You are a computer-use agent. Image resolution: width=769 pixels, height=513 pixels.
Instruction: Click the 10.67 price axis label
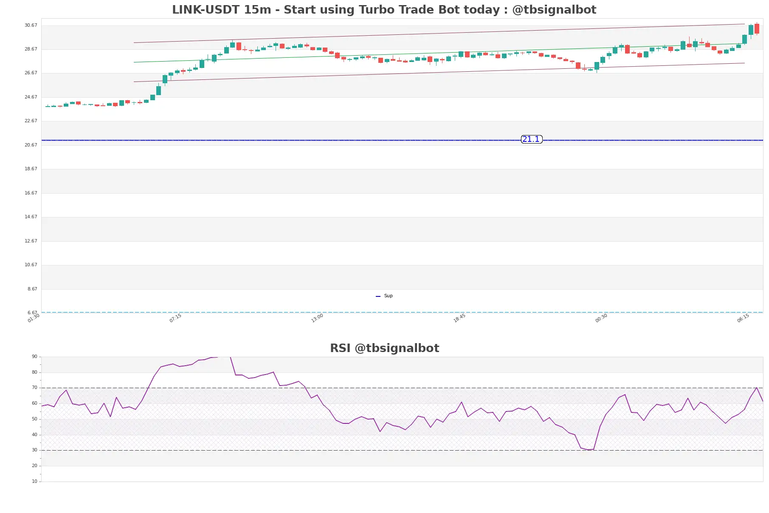[x=31, y=265]
